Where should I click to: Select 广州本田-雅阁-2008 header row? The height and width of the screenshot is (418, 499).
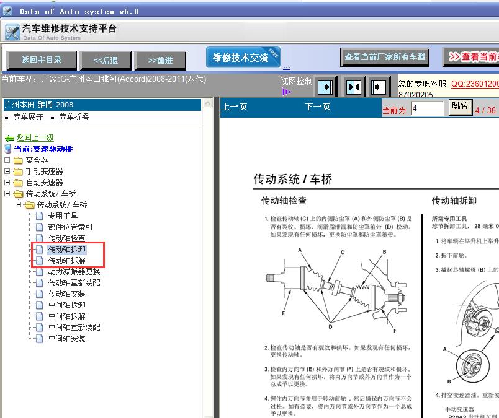102,105
